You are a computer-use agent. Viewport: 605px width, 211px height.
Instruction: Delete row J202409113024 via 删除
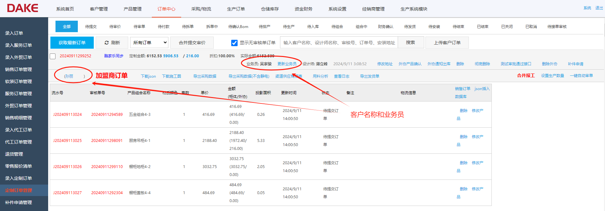click(463, 111)
